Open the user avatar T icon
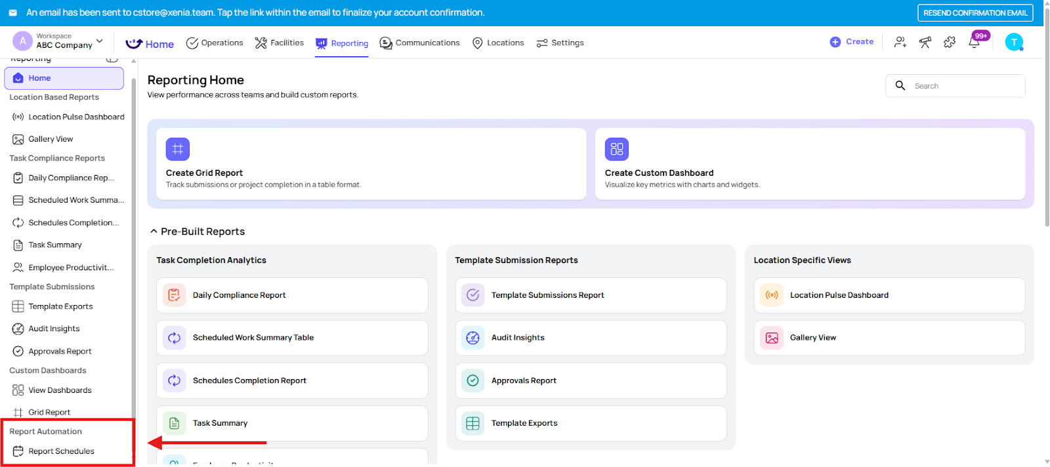The height and width of the screenshot is (467, 1050). (x=1014, y=43)
